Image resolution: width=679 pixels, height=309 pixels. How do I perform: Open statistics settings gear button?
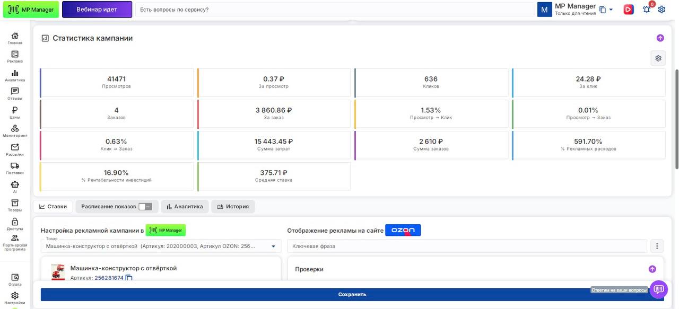[x=658, y=58]
